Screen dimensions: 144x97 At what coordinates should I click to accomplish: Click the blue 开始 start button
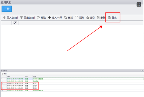coord(6,9)
